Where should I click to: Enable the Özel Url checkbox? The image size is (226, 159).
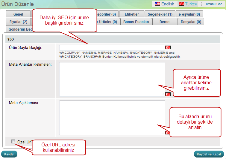tap(13, 142)
